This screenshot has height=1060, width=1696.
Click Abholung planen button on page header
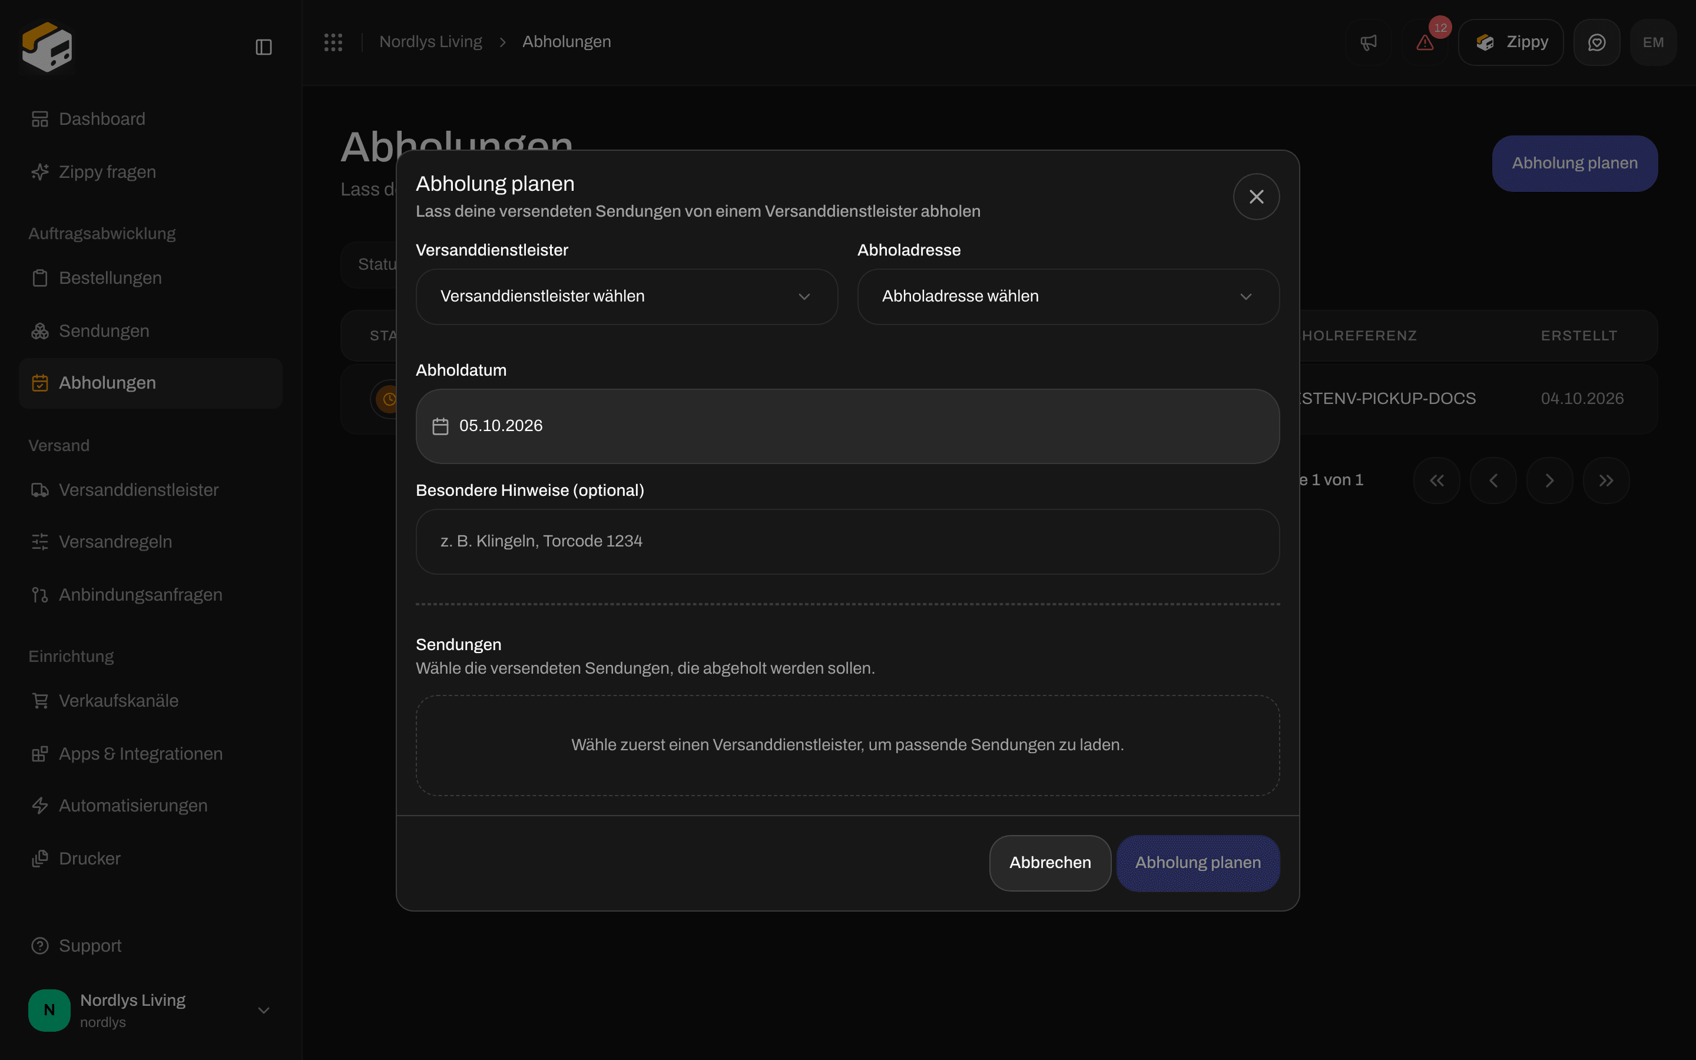pyautogui.click(x=1575, y=163)
